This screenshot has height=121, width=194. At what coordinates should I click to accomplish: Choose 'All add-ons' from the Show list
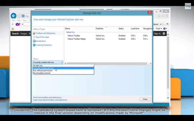click(38, 65)
